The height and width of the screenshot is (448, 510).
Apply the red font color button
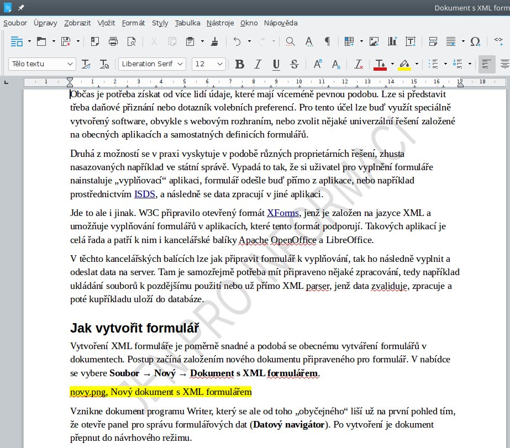[x=380, y=64]
